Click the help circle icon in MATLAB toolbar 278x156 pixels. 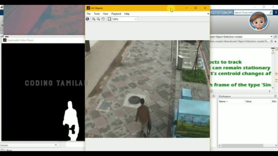click(231, 13)
